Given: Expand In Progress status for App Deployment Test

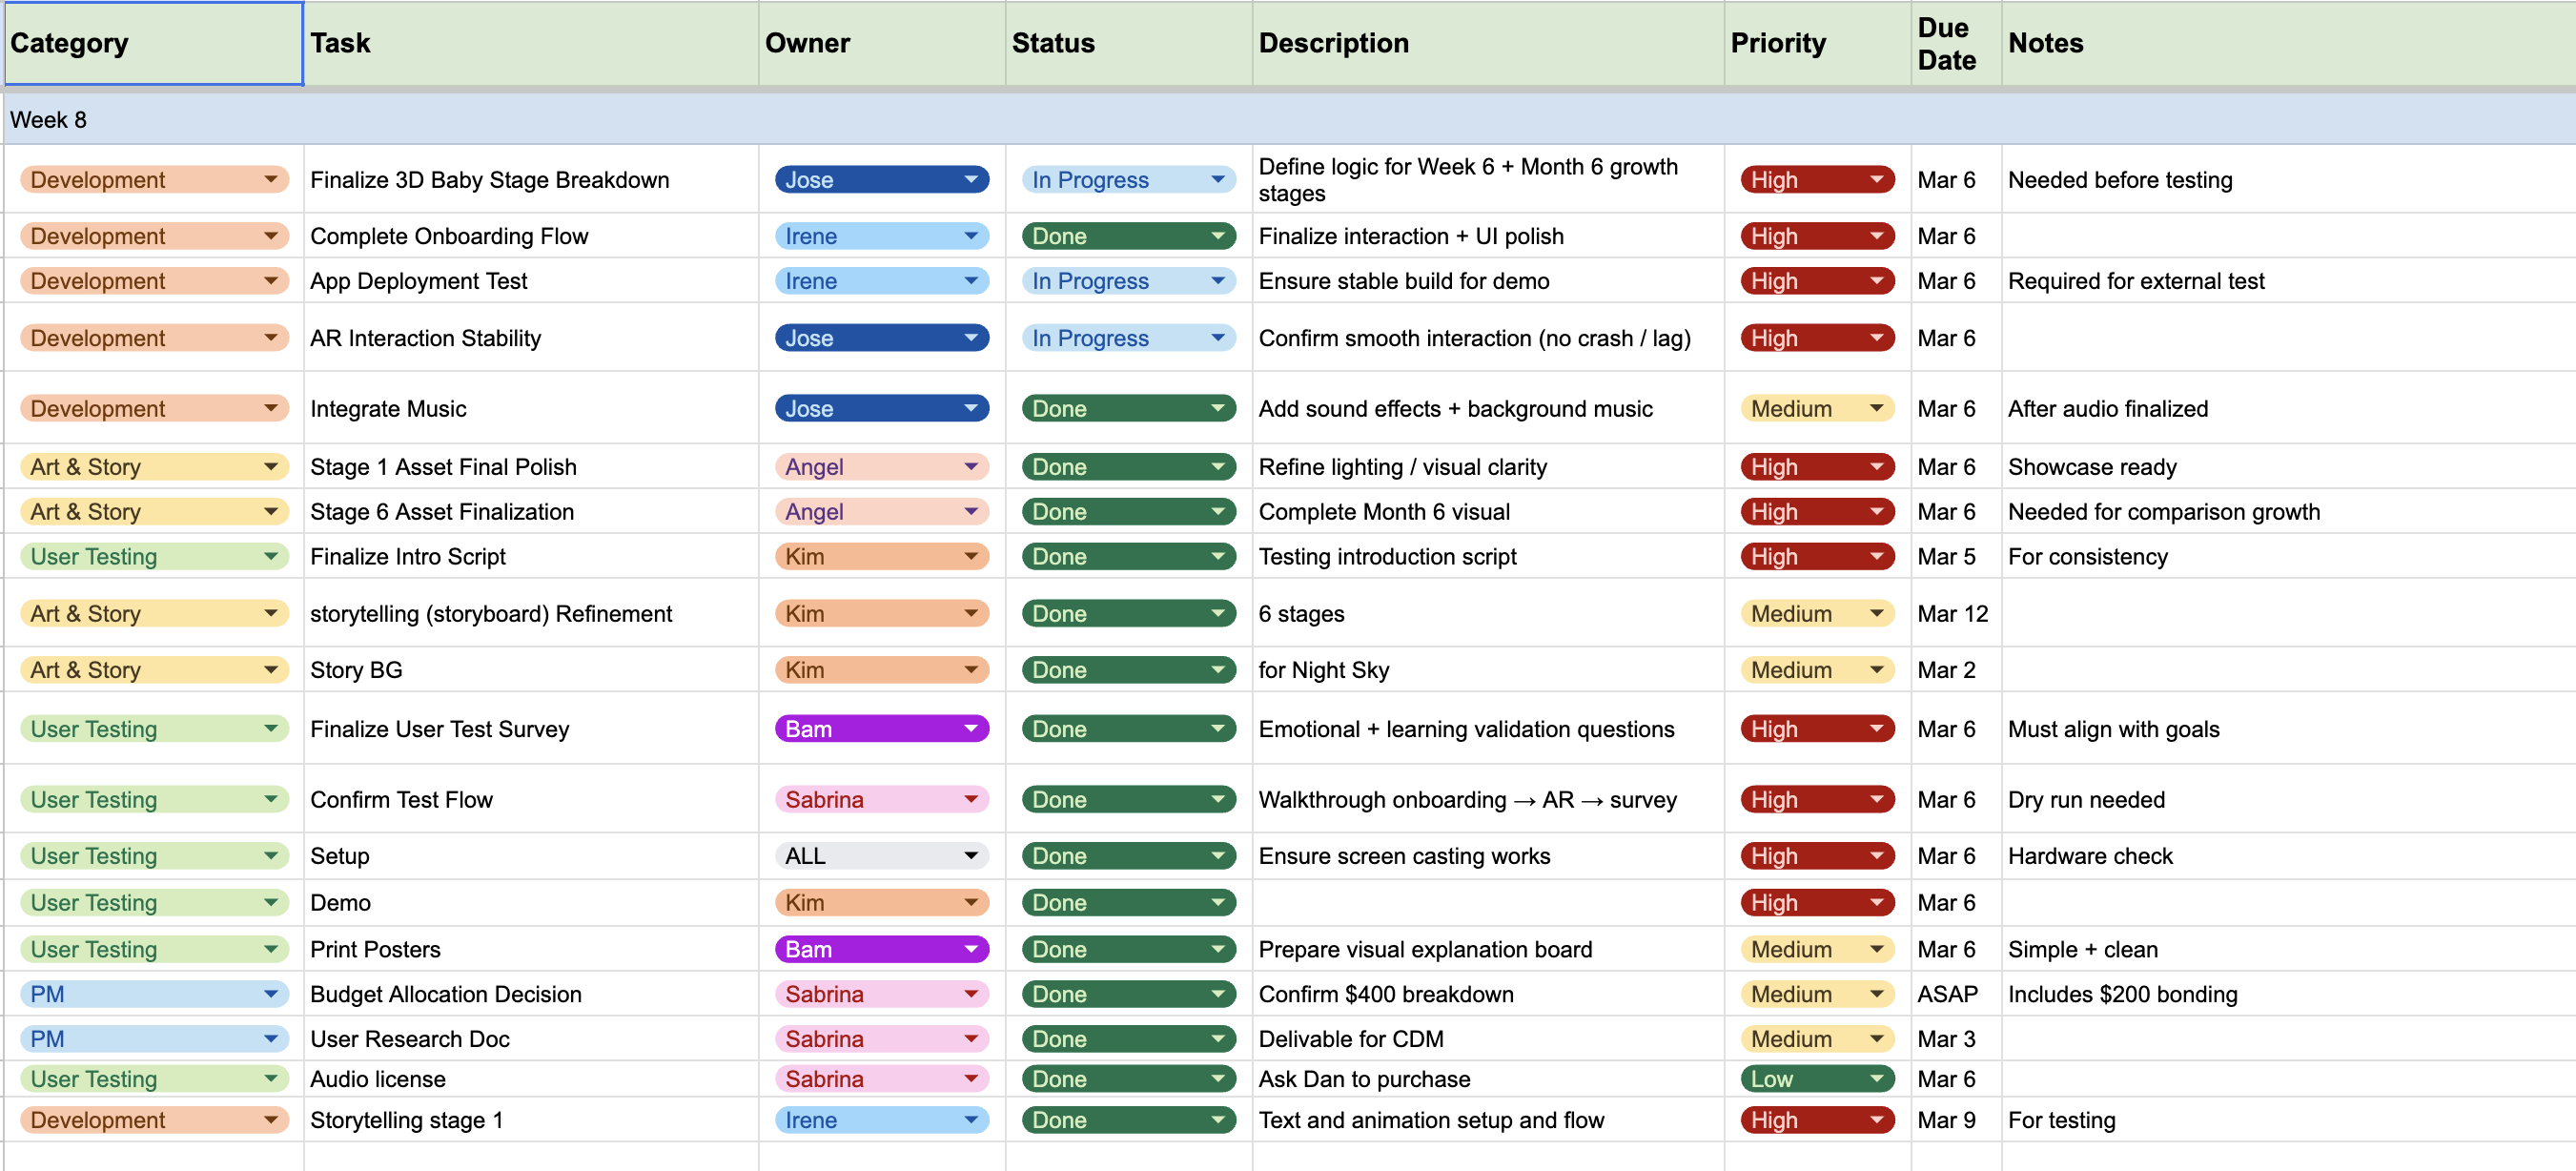Looking at the screenshot, I should [1217, 281].
